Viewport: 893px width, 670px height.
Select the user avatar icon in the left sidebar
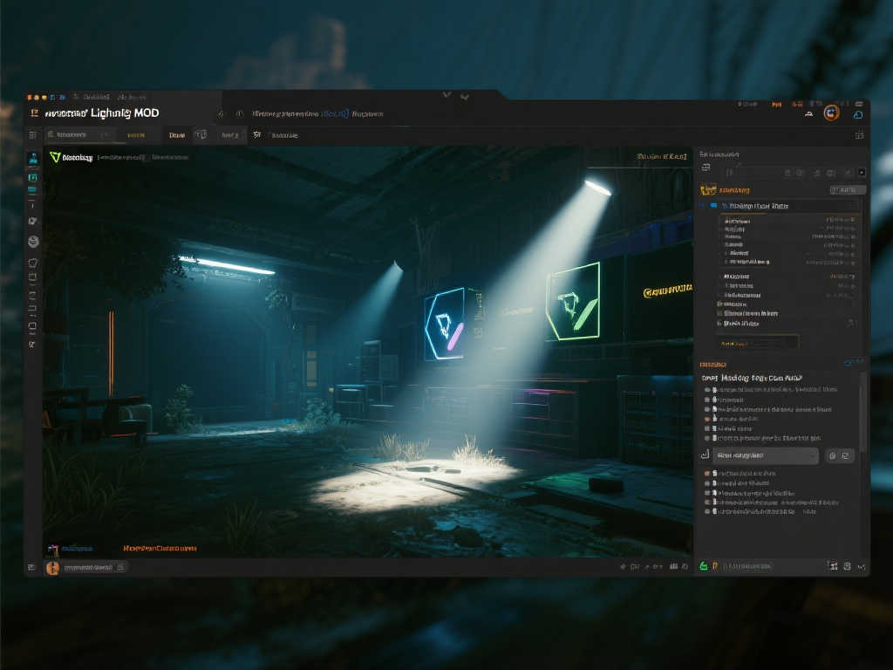coord(32,158)
